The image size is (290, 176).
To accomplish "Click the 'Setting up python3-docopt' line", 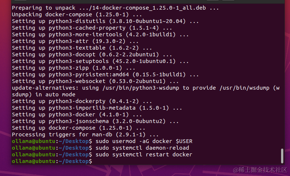I will click(93, 54).
